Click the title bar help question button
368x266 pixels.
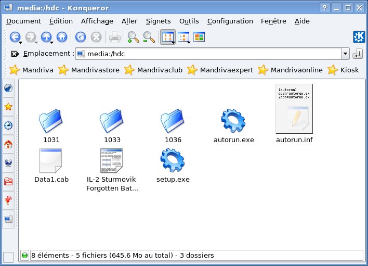325,8
